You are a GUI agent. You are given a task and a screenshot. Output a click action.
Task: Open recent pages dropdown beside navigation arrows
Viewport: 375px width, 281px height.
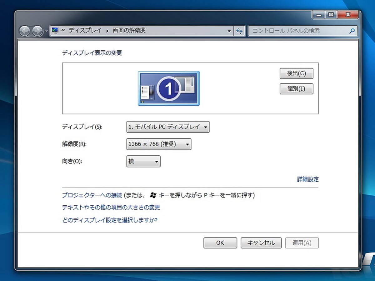pyautogui.click(x=46, y=31)
